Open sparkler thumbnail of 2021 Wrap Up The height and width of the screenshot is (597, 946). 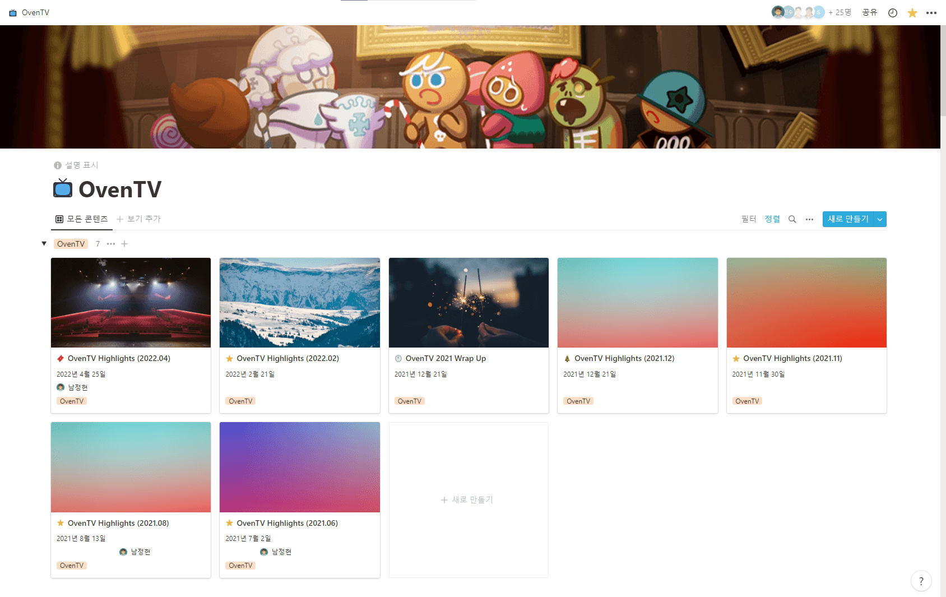[469, 303]
